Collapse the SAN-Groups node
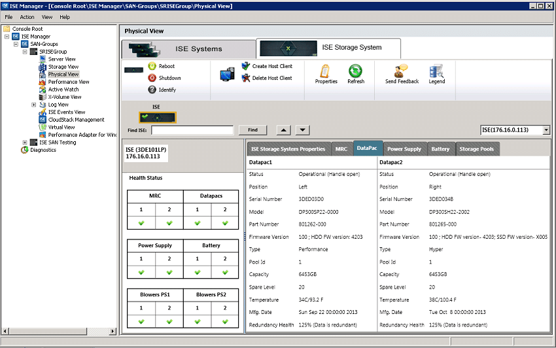This screenshot has height=348, width=556. point(16,44)
